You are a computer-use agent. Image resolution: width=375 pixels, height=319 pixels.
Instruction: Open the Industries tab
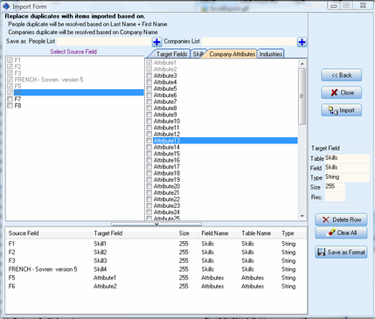point(271,54)
